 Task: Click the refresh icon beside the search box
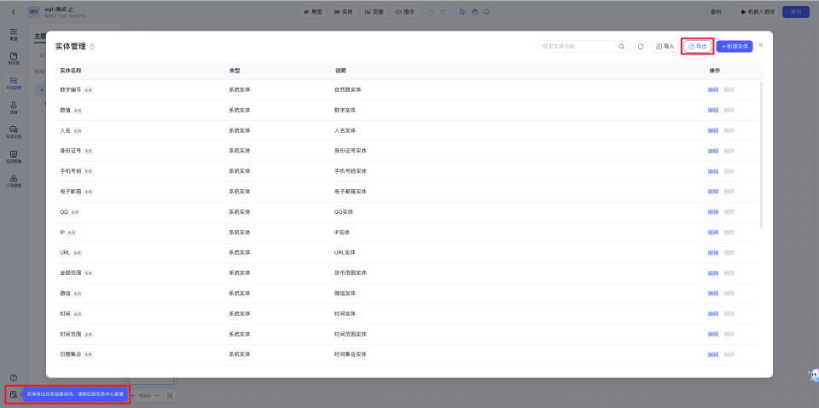click(641, 47)
